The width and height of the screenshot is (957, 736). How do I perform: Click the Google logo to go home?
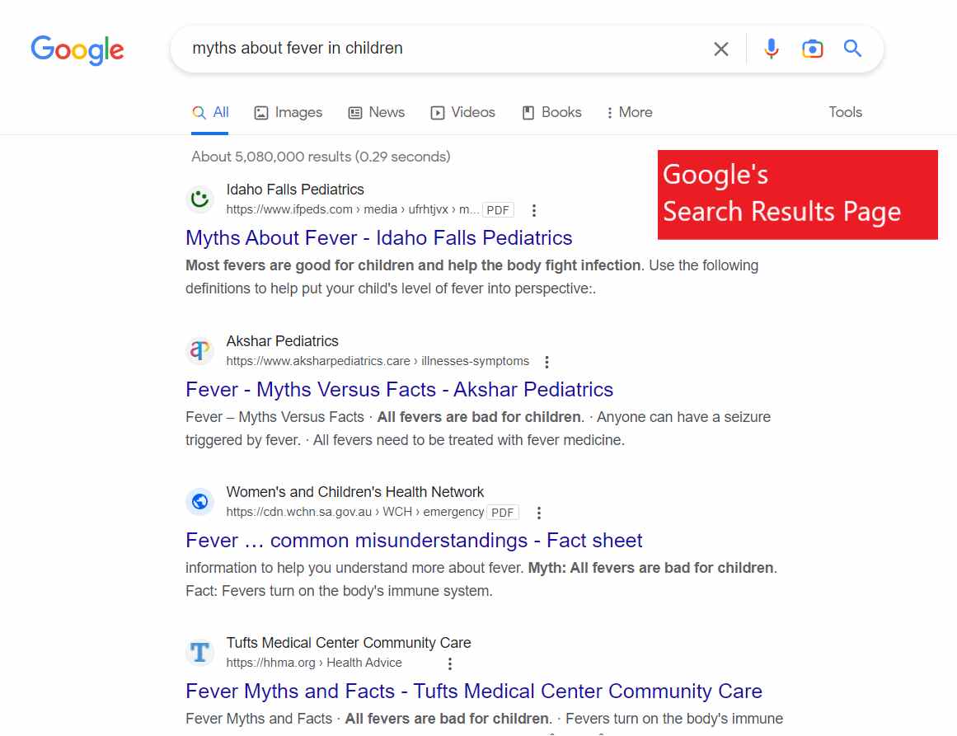click(x=77, y=50)
